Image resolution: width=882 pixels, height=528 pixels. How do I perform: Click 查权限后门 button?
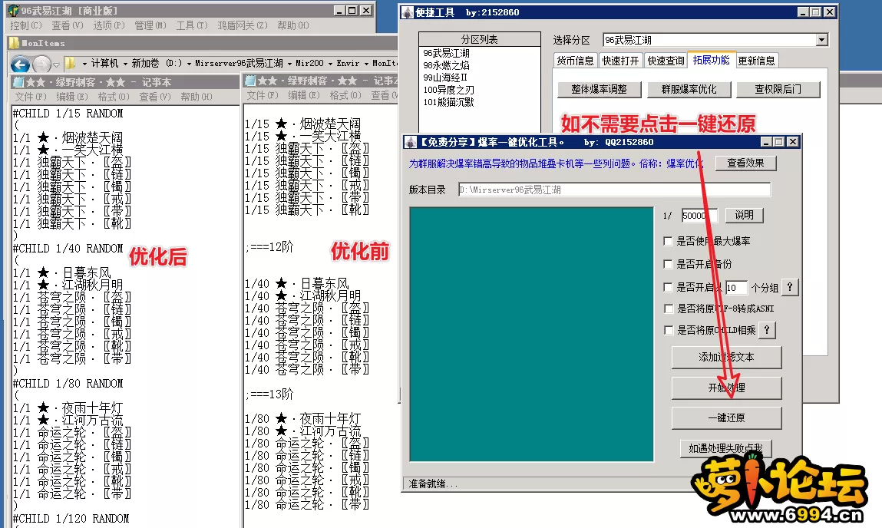[778, 89]
